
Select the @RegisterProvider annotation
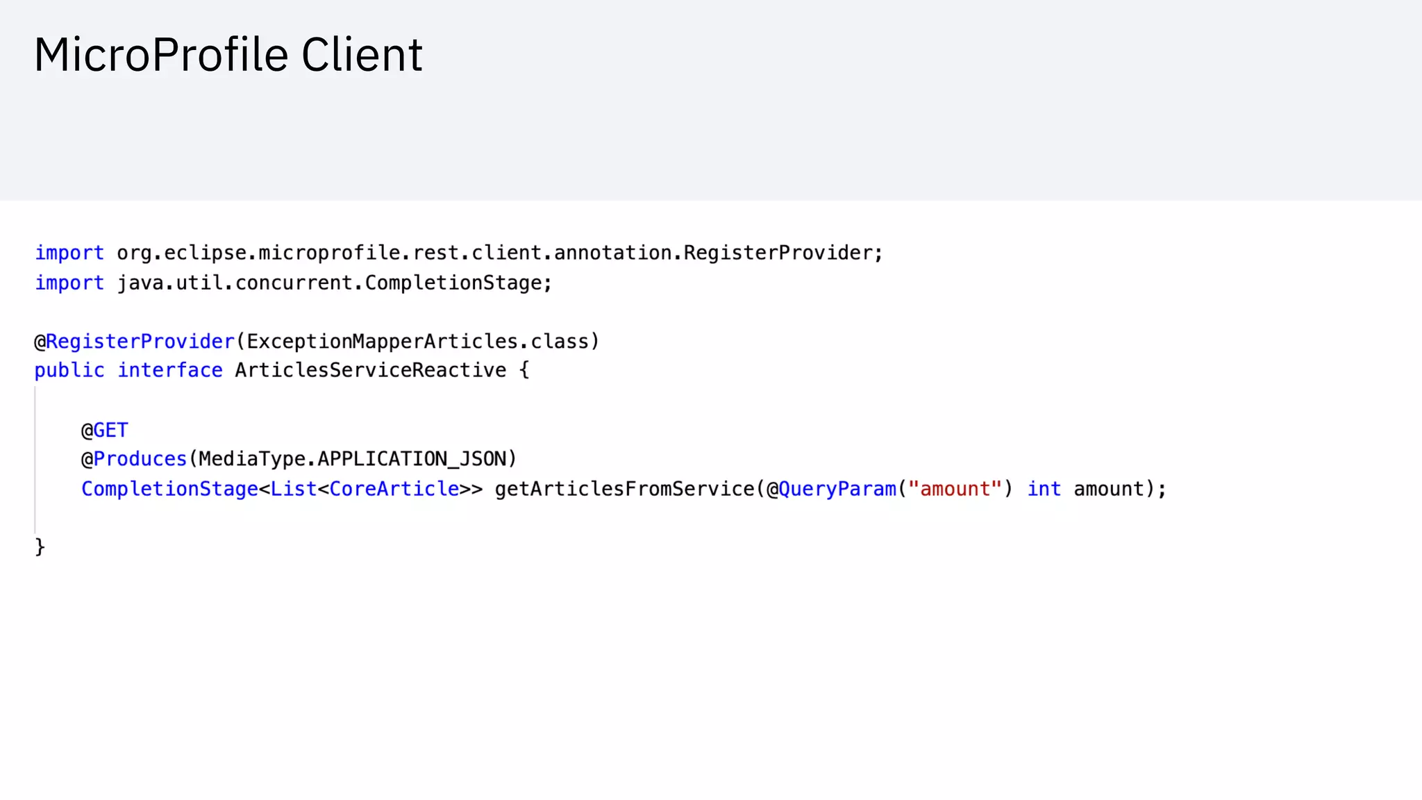click(135, 342)
